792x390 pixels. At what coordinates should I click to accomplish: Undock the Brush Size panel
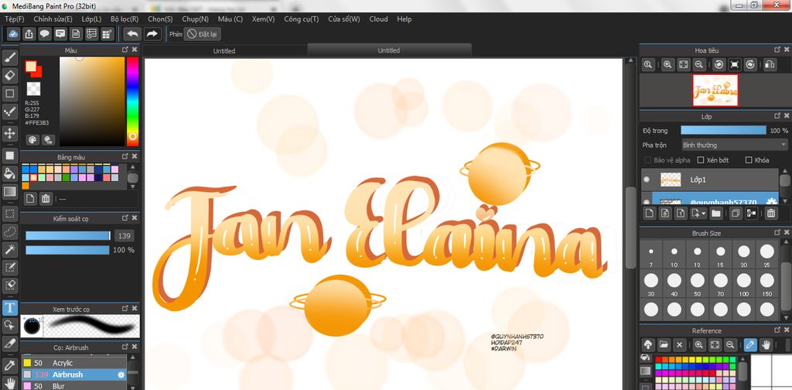tap(777, 232)
